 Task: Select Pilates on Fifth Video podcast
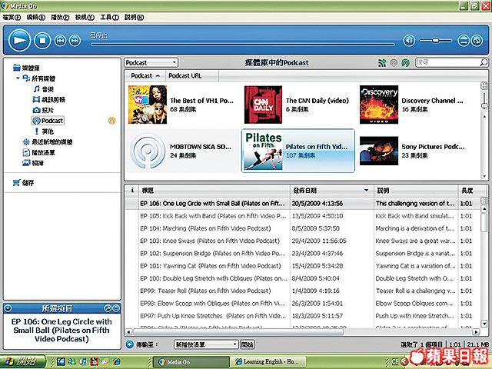tap(298, 151)
